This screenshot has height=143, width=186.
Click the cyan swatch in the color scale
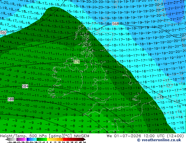coord(35,139)
